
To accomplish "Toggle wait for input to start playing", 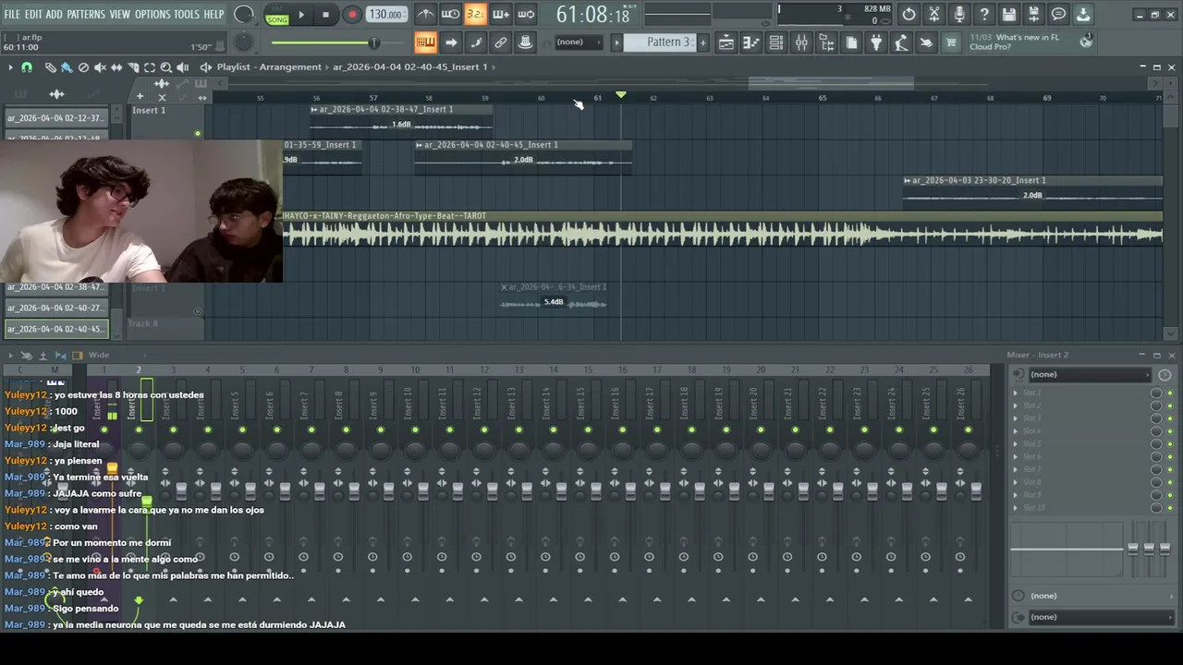I will coord(450,14).
